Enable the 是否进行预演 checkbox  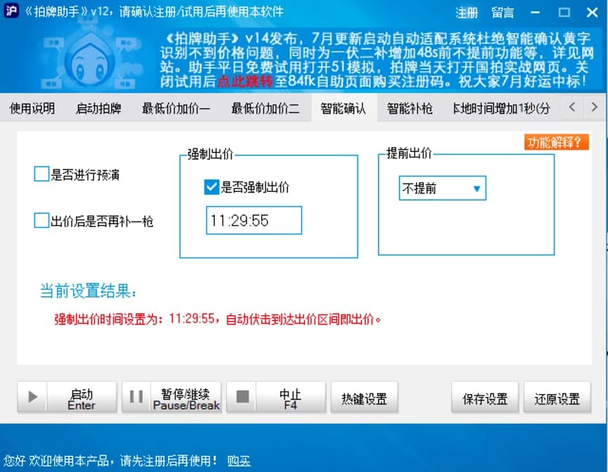pyautogui.click(x=40, y=174)
